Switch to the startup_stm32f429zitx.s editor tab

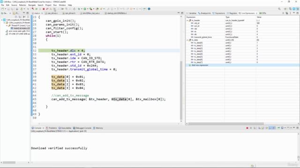[116, 13]
